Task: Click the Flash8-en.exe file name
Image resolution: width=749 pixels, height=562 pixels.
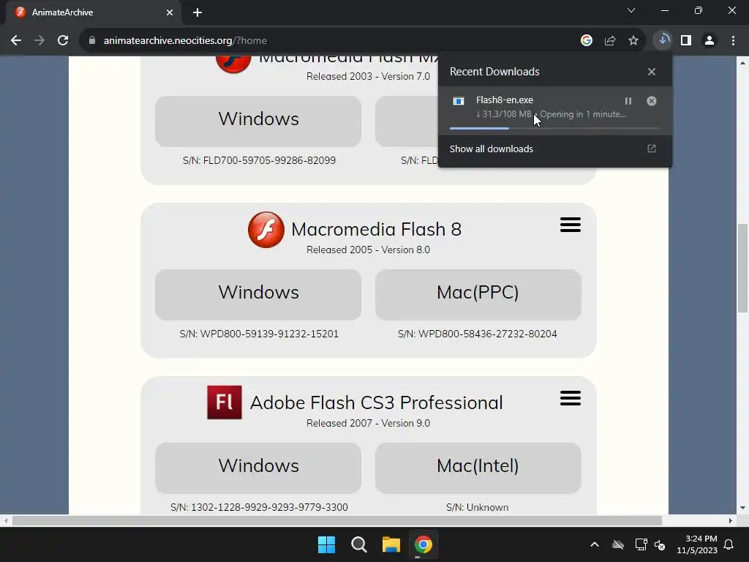Action: pyautogui.click(x=505, y=100)
